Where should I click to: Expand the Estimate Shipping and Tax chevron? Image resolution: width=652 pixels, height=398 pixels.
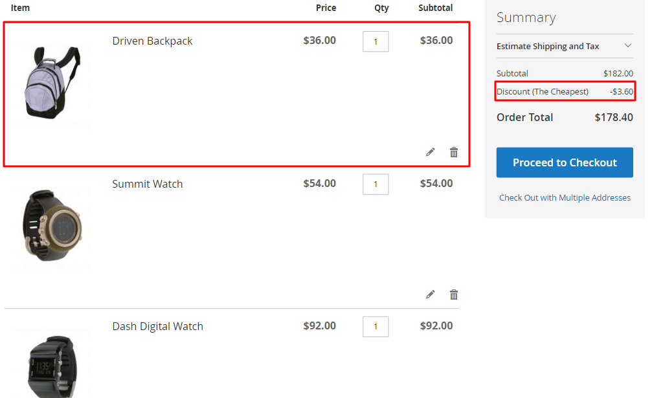point(627,46)
